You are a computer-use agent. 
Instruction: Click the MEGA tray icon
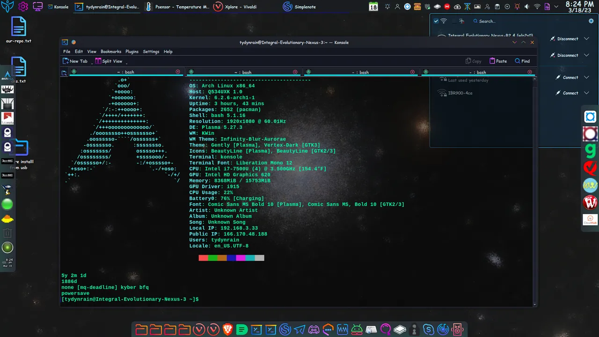point(447,7)
